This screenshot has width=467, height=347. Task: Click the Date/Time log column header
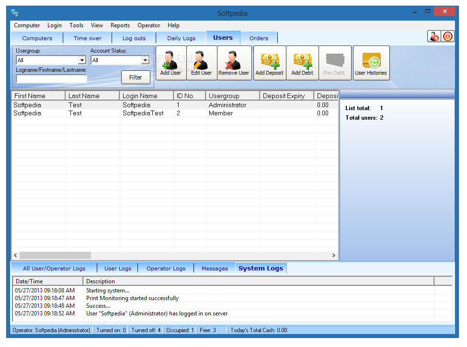(x=47, y=281)
